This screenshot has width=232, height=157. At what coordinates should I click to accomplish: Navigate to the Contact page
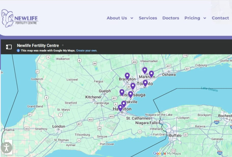[220, 18]
